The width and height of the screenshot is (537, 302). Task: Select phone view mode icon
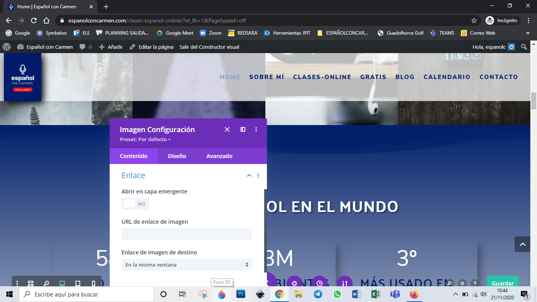(x=93, y=284)
